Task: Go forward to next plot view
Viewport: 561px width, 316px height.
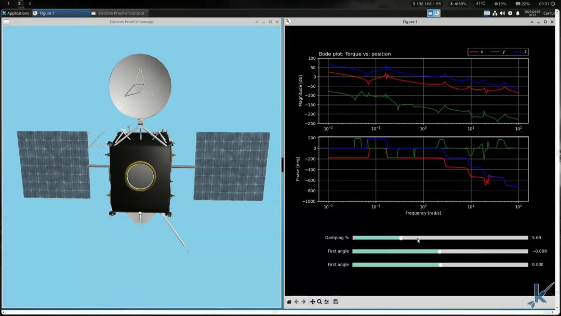Action: point(304,302)
